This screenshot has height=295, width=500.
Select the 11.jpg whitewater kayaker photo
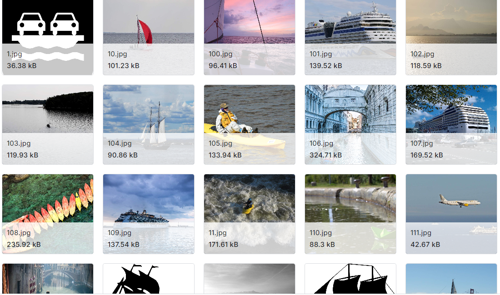click(x=250, y=214)
